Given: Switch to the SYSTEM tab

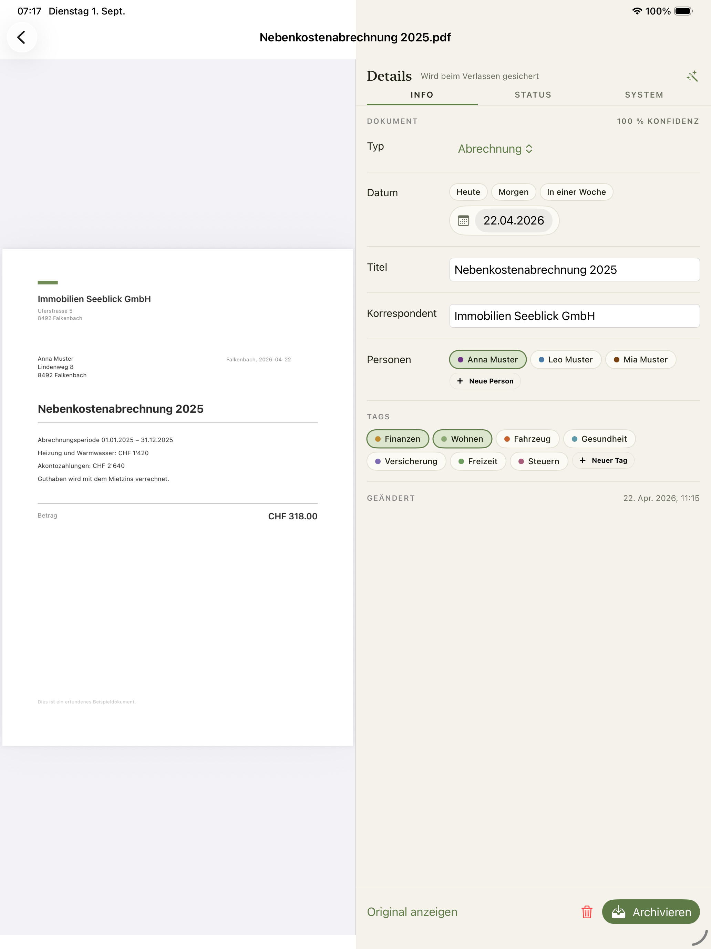Looking at the screenshot, I should click(x=644, y=95).
